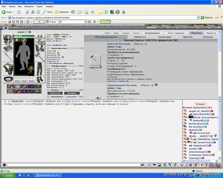Click the equipped double-bladed axe weapon
This screenshot has height=178, width=223.
click(x=40, y=57)
